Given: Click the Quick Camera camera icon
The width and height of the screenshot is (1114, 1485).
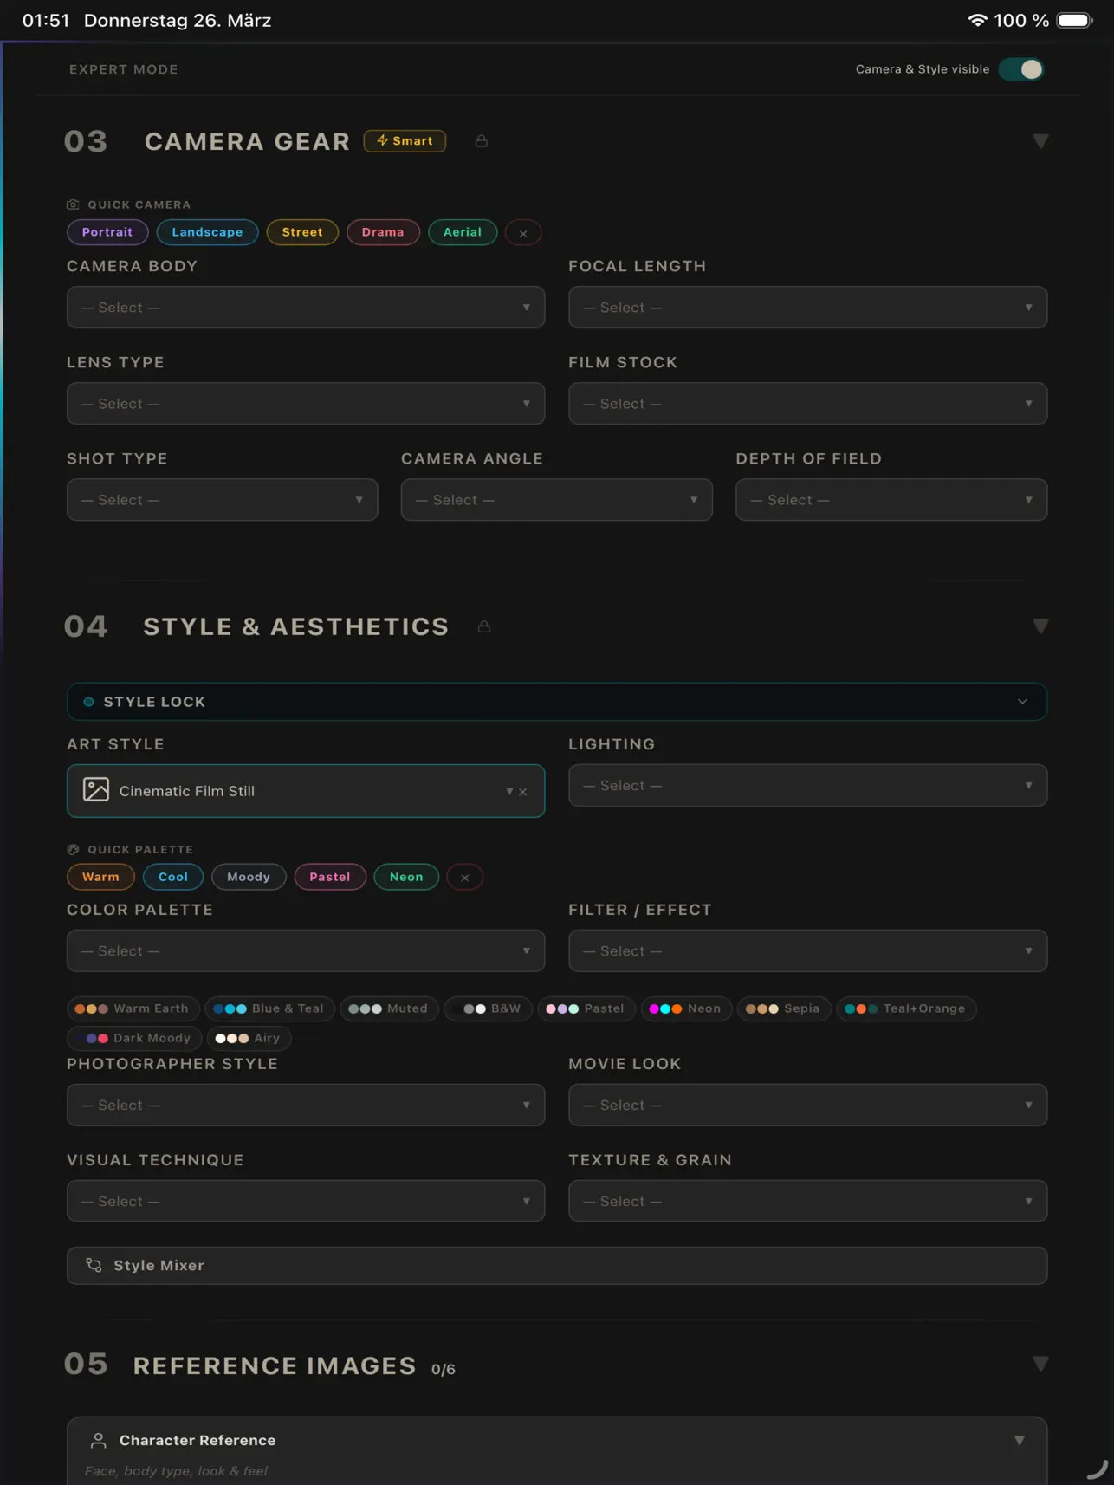Looking at the screenshot, I should point(73,204).
